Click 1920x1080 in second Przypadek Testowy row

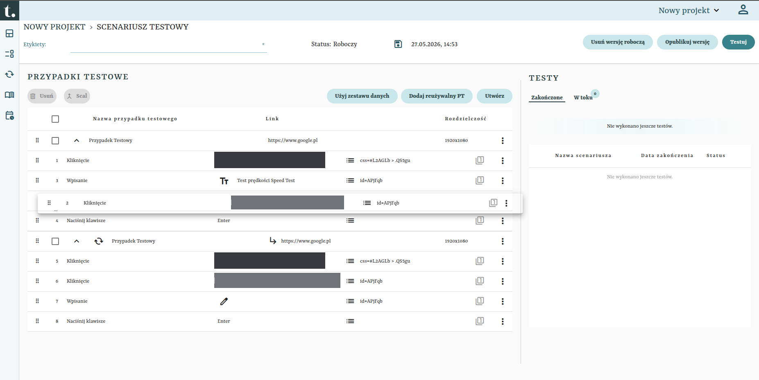[456, 241]
